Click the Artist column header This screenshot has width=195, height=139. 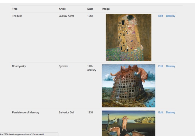62,9
